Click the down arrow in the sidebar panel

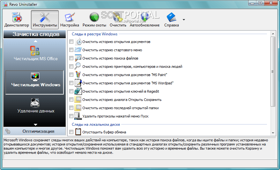35,125
